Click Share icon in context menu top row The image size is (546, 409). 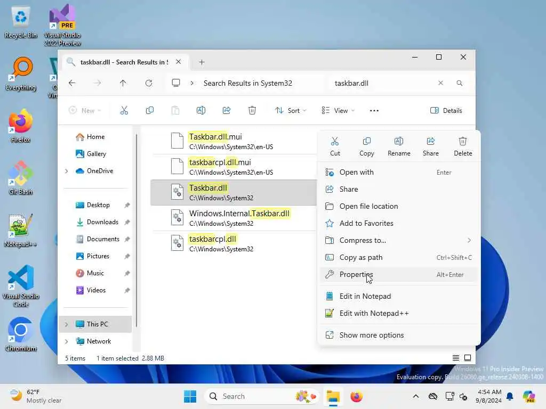click(x=431, y=146)
